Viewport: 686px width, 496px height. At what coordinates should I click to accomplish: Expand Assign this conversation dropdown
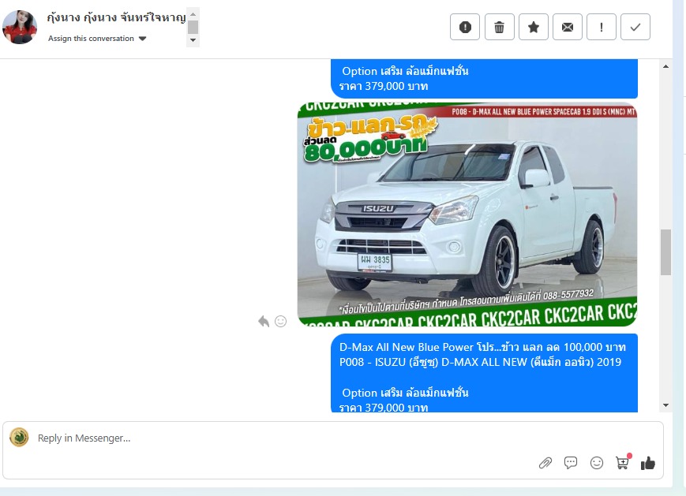click(x=97, y=39)
